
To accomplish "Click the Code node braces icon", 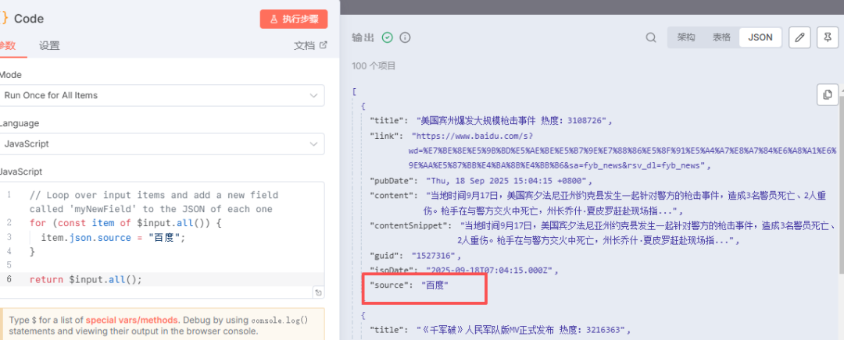I will (x=4, y=18).
